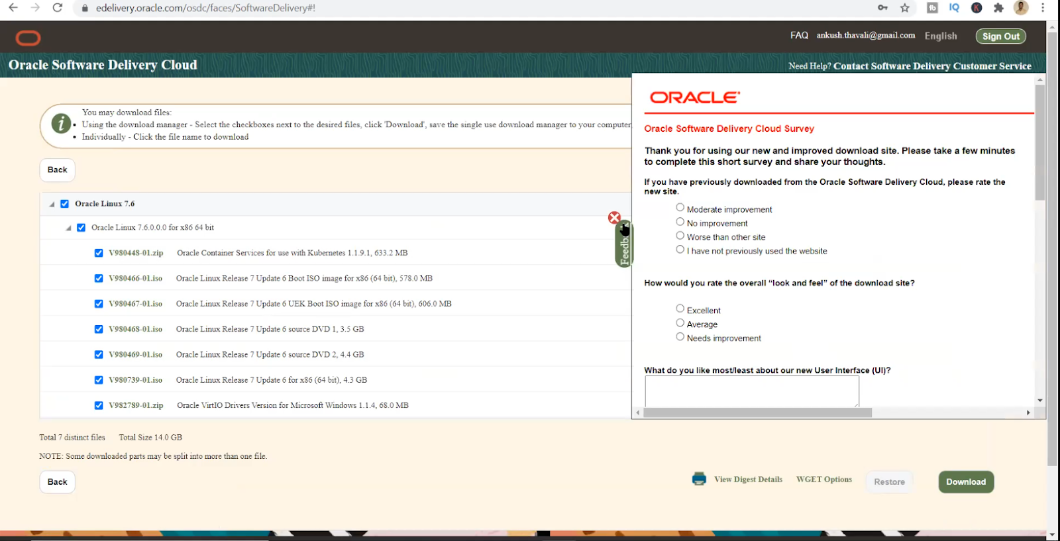Open Contact Software Delivery Customer Service
The height and width of the screenshot is (541, 1060).
pos(932,66)
